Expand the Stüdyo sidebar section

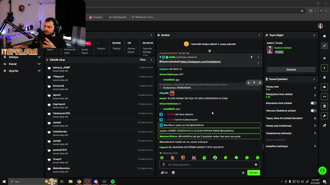click(22, 57)
